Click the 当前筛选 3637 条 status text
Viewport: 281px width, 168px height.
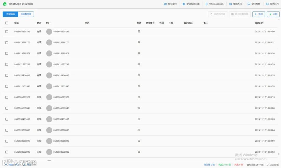(255, 165)
